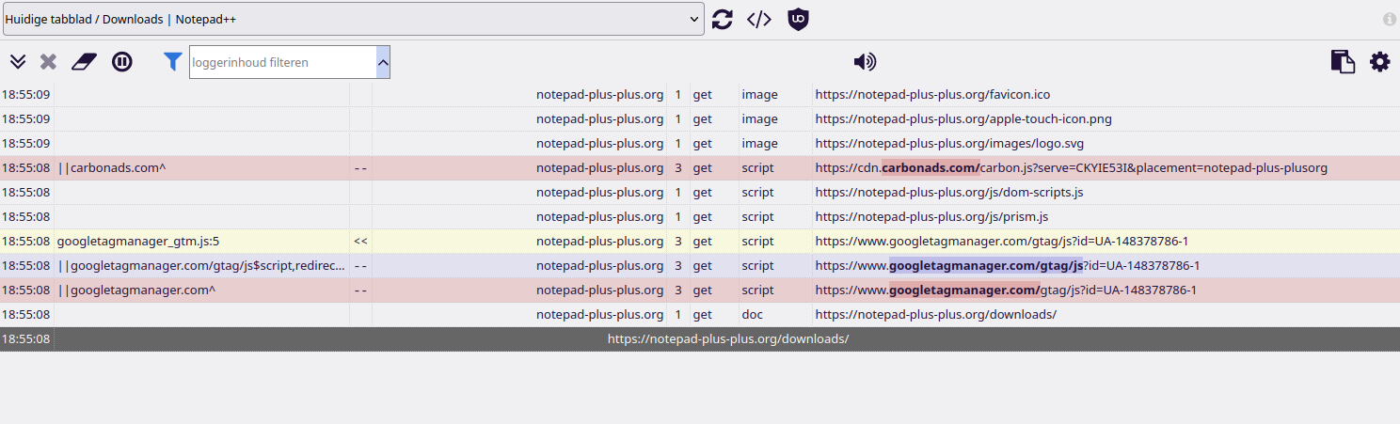Open logger settings gear icon
The width and height of the screenshot is (1400, 424).
[1379, 62]
